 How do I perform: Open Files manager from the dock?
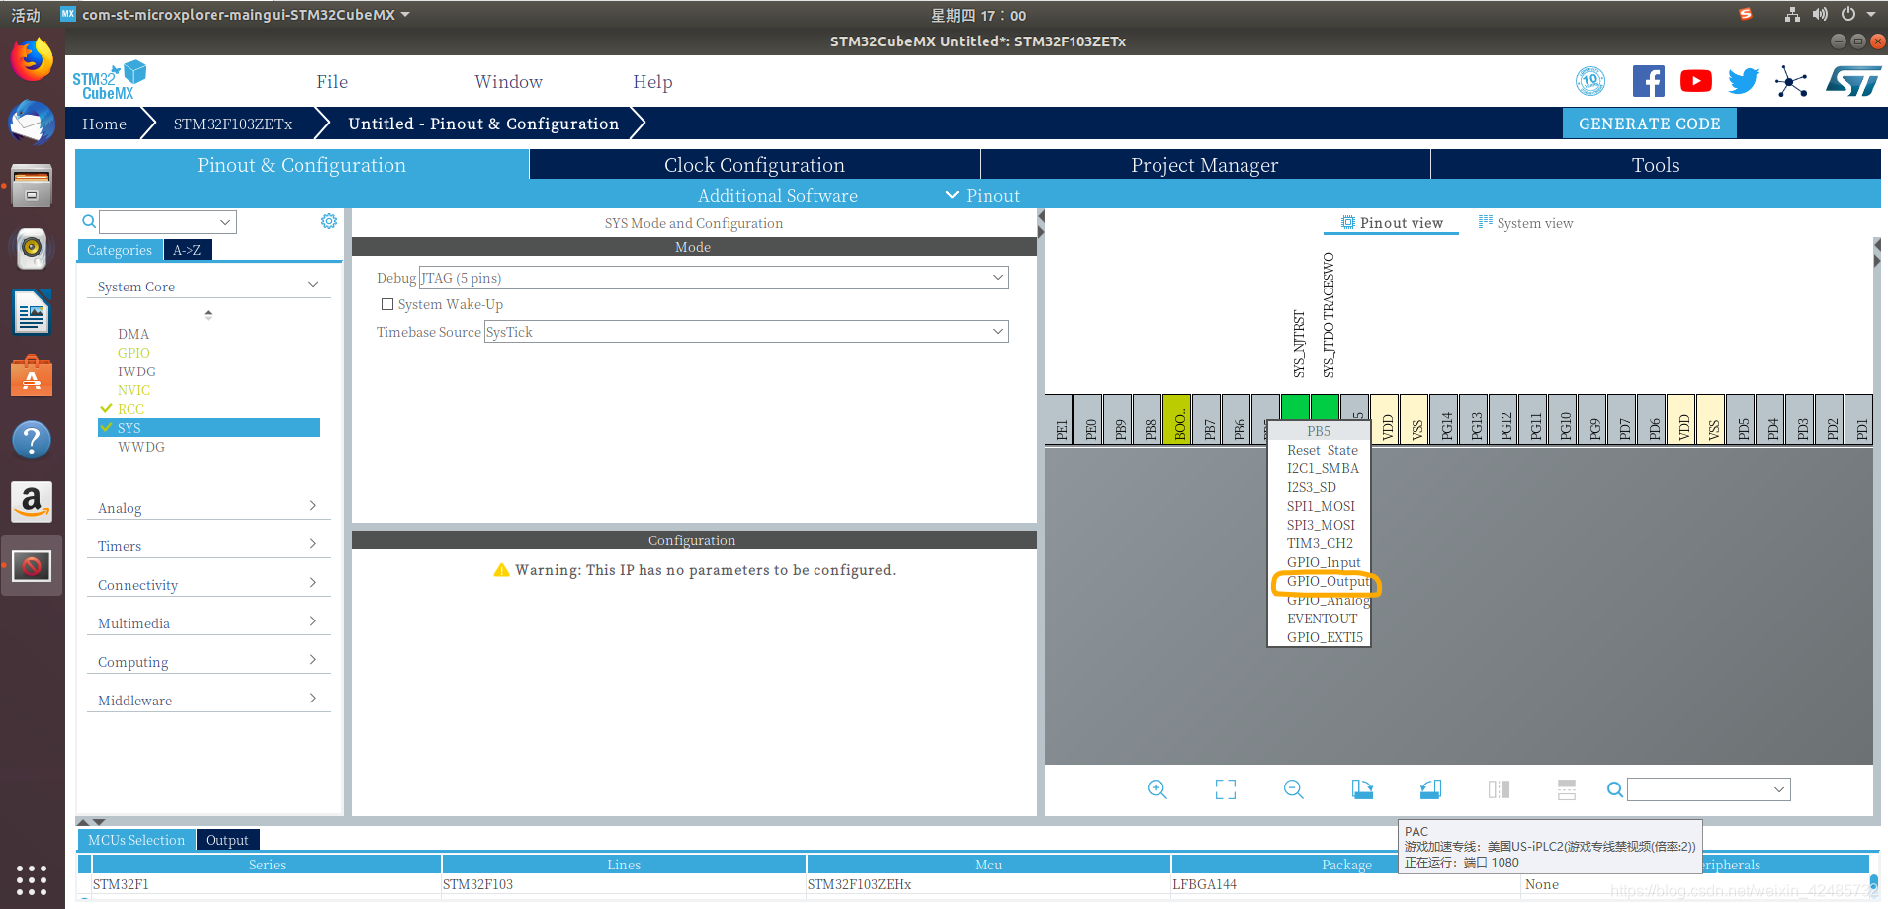point(32,186)
